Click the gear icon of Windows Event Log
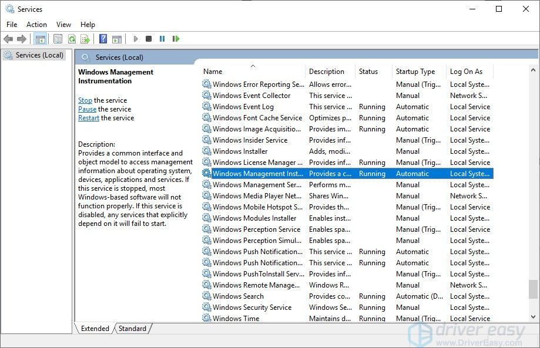Image resolution: width=540 pixels, height=348 pixels. [x=207, y=106]
